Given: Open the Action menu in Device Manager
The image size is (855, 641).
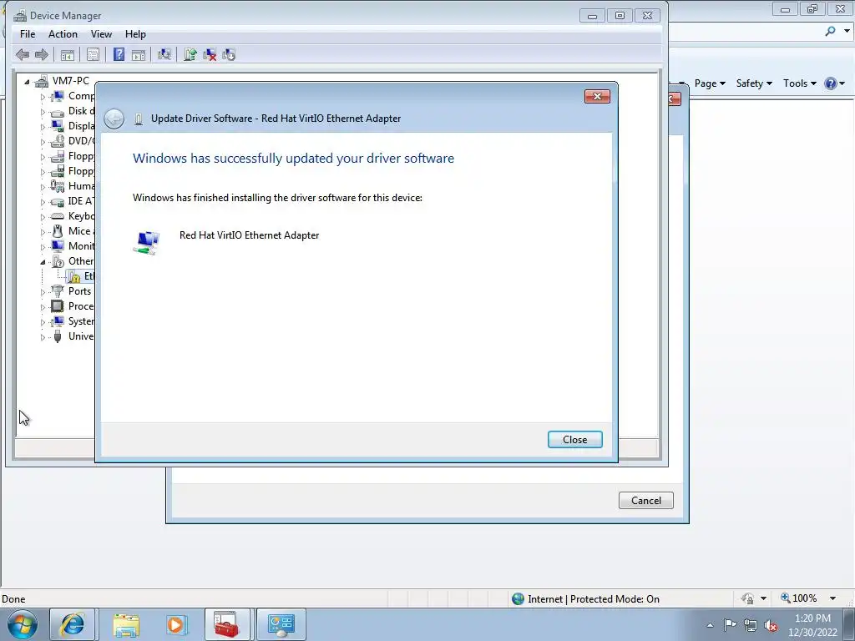Looking at the screenshot, I should click(63, 33).
